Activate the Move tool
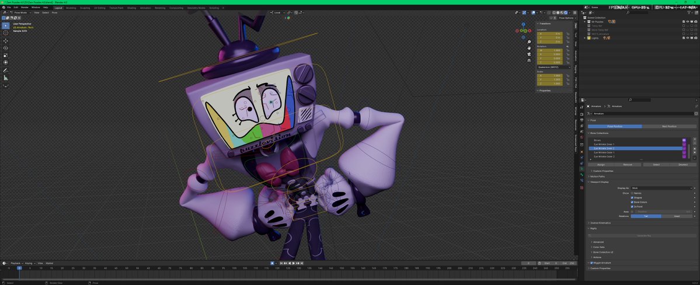Image resolution: width=700 pixels, height=285 pixels. click(x=6, y=41)
